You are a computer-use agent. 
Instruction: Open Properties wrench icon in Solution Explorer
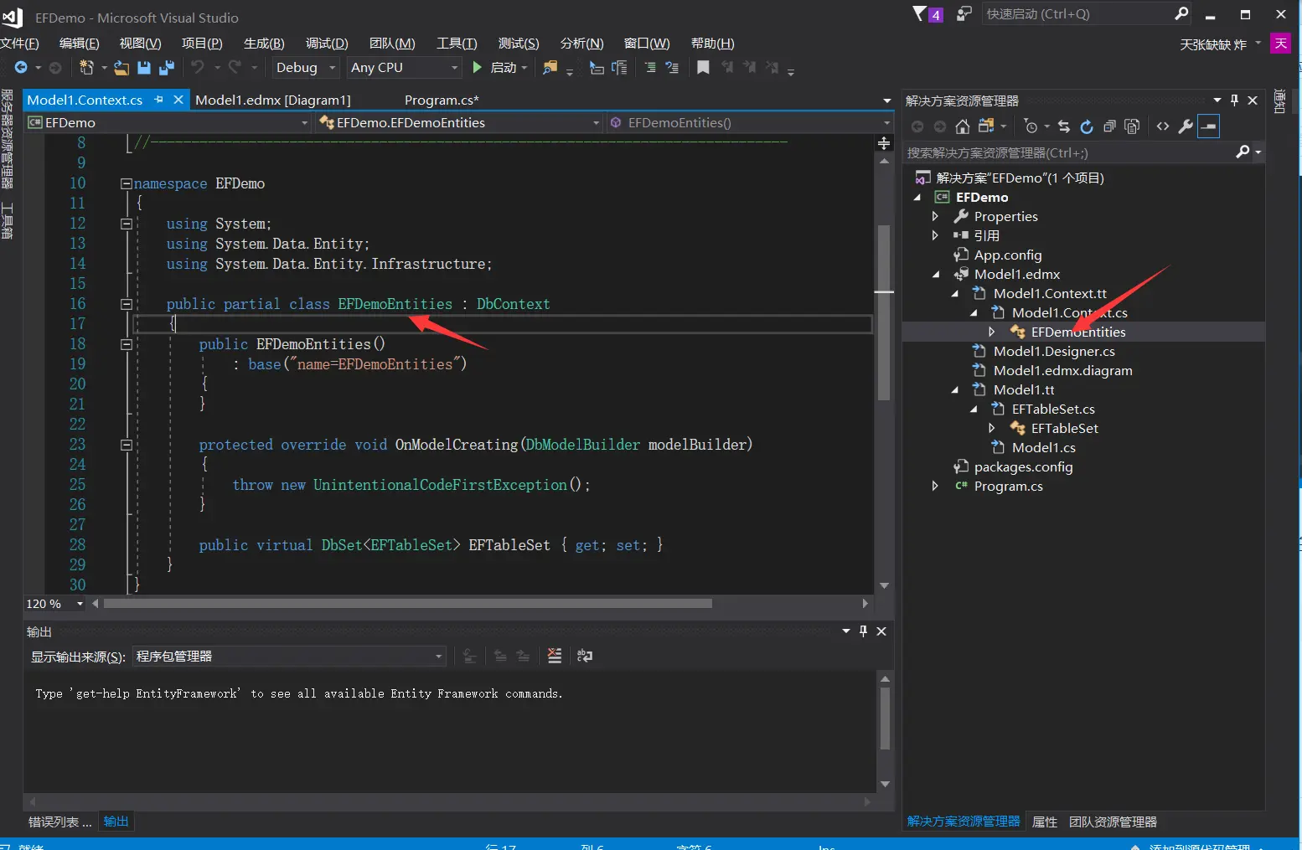1186,126
